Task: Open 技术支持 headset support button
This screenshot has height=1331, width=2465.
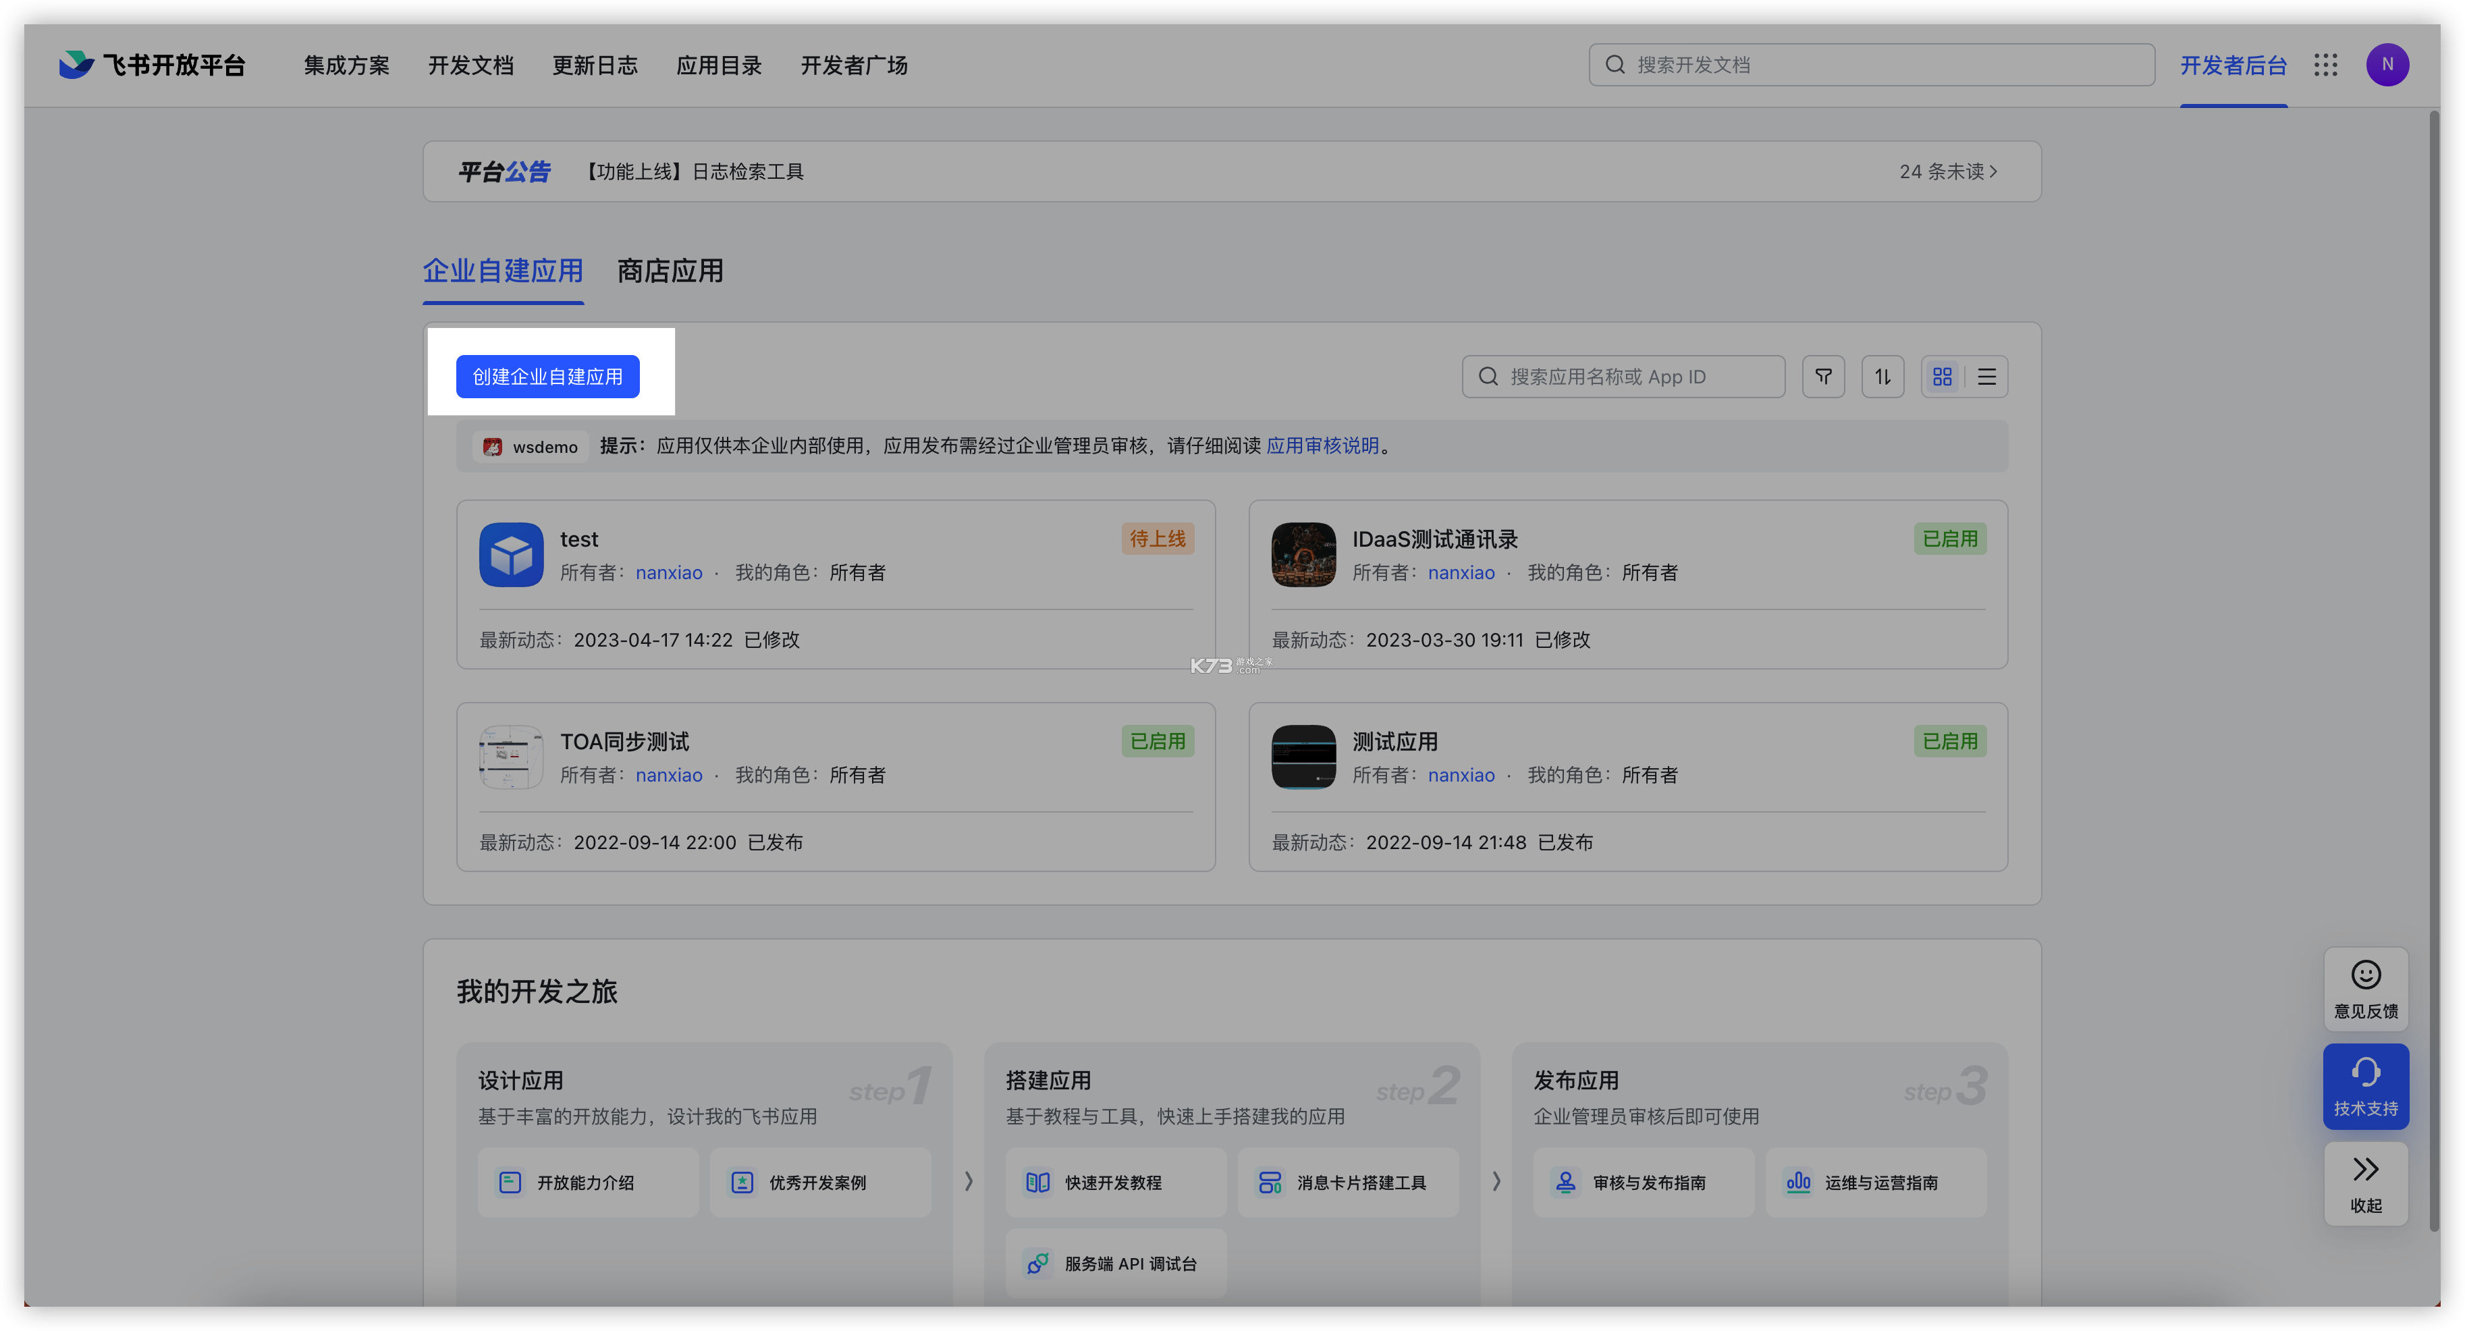Action: coord(2366,1086)
